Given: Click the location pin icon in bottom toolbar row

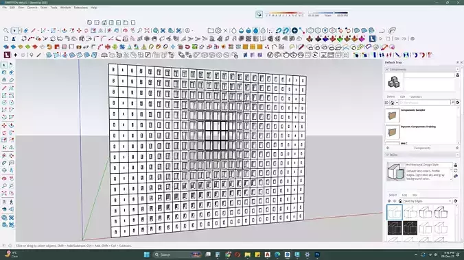Looking at the screenshot, I should pyautogui.click(x=32, y=55).
